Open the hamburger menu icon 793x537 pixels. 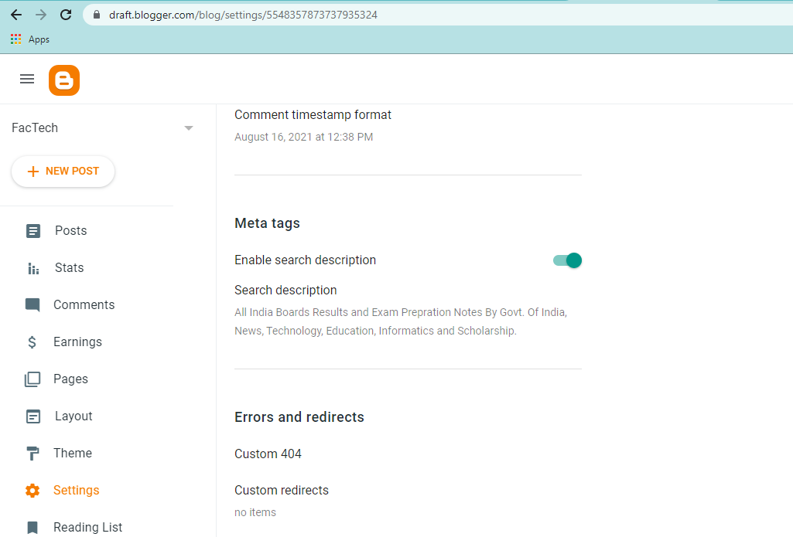click(27, 79)
